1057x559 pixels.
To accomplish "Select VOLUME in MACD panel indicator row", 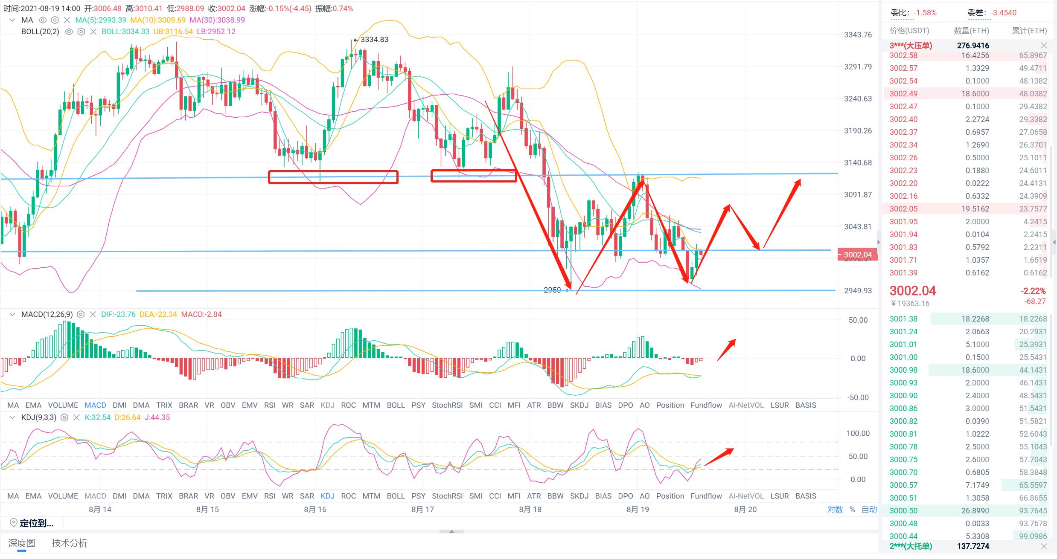I will 63,405.
